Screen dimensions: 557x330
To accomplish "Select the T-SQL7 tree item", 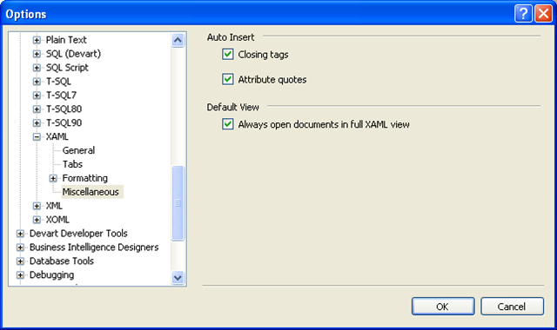I will tap(61, 95).
